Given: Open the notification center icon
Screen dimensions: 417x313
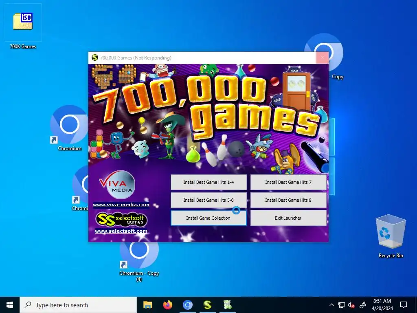Looking at the screenshot, I should coord(404,305).
